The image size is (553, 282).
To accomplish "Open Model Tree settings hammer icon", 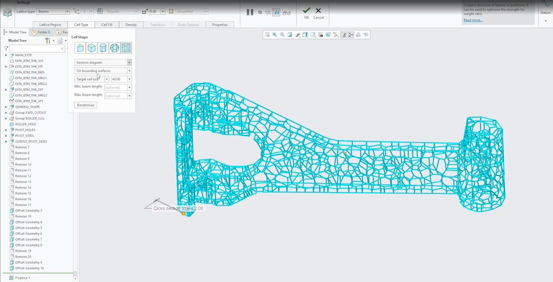I will (x=48, y=40).
